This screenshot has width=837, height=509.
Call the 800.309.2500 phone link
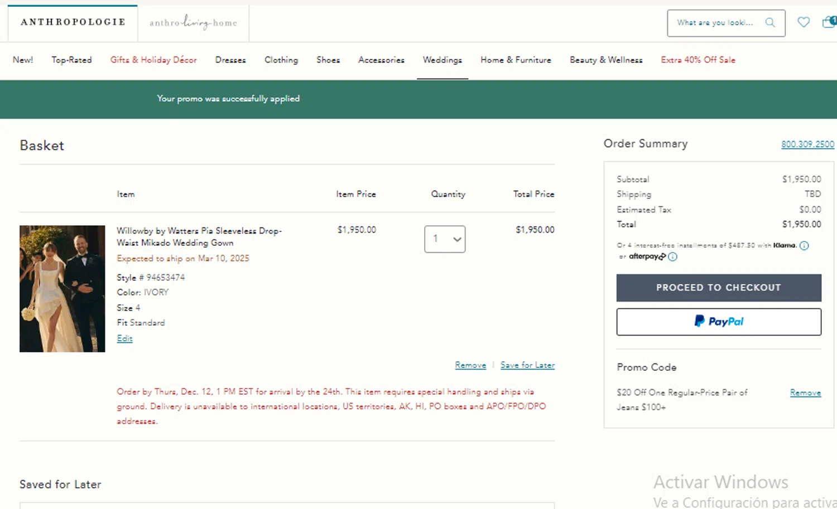807,144
